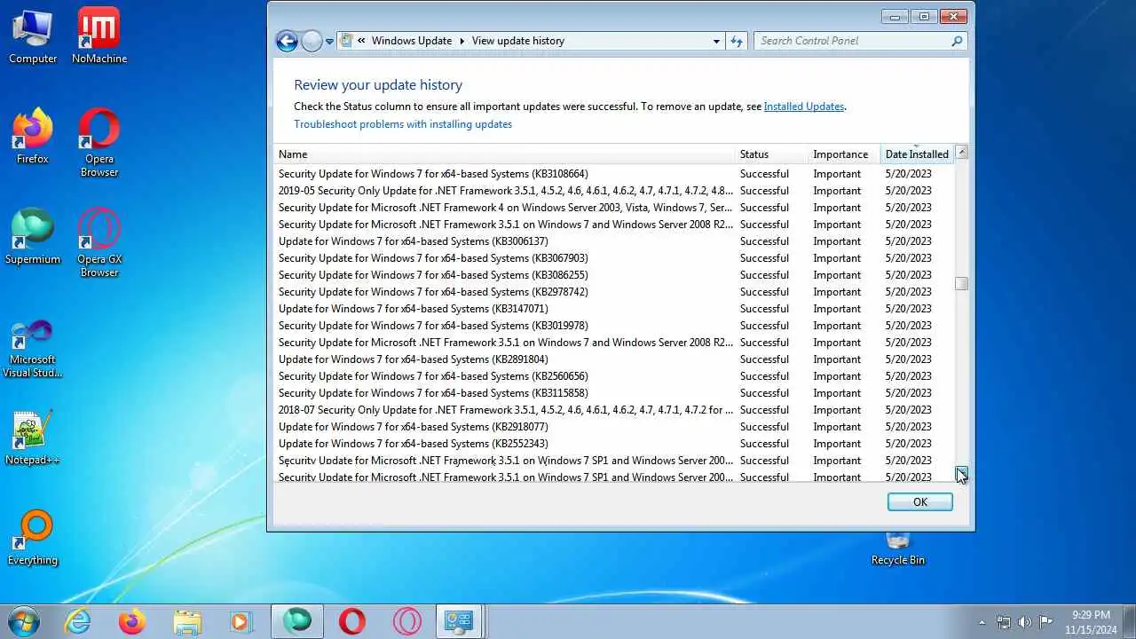This screenshot has height=639, width=1136.
Task: Open the Action Center flag icon
Action: coord(1046,622)
